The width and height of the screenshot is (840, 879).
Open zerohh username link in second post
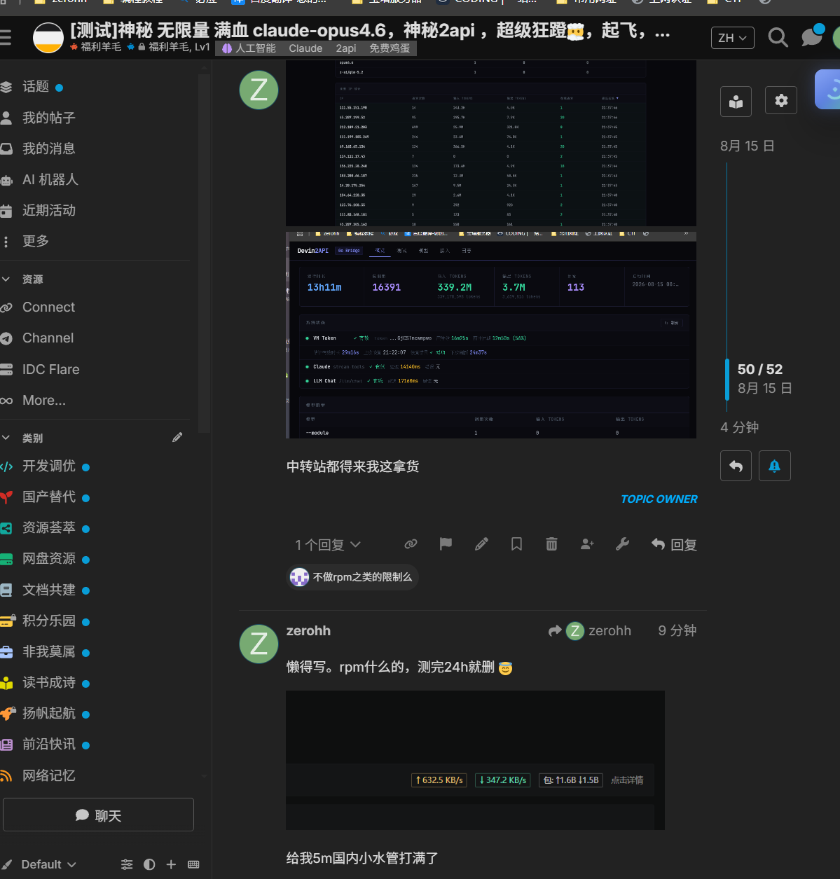coord(308,630)
